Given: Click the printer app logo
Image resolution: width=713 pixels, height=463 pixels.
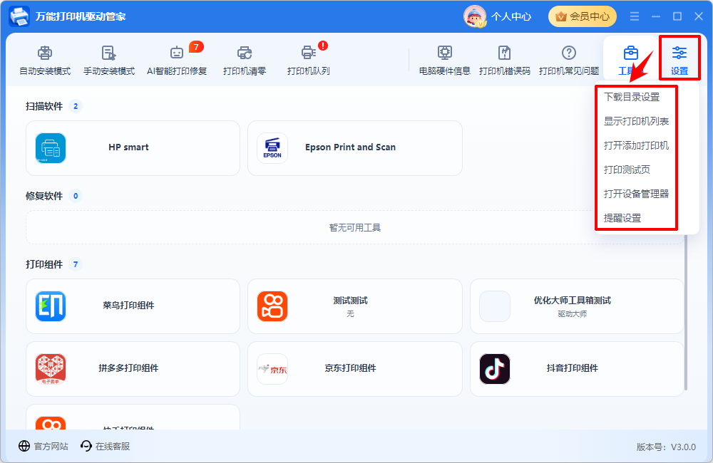Looking at the screenshot, I should (x=19, y=16).
